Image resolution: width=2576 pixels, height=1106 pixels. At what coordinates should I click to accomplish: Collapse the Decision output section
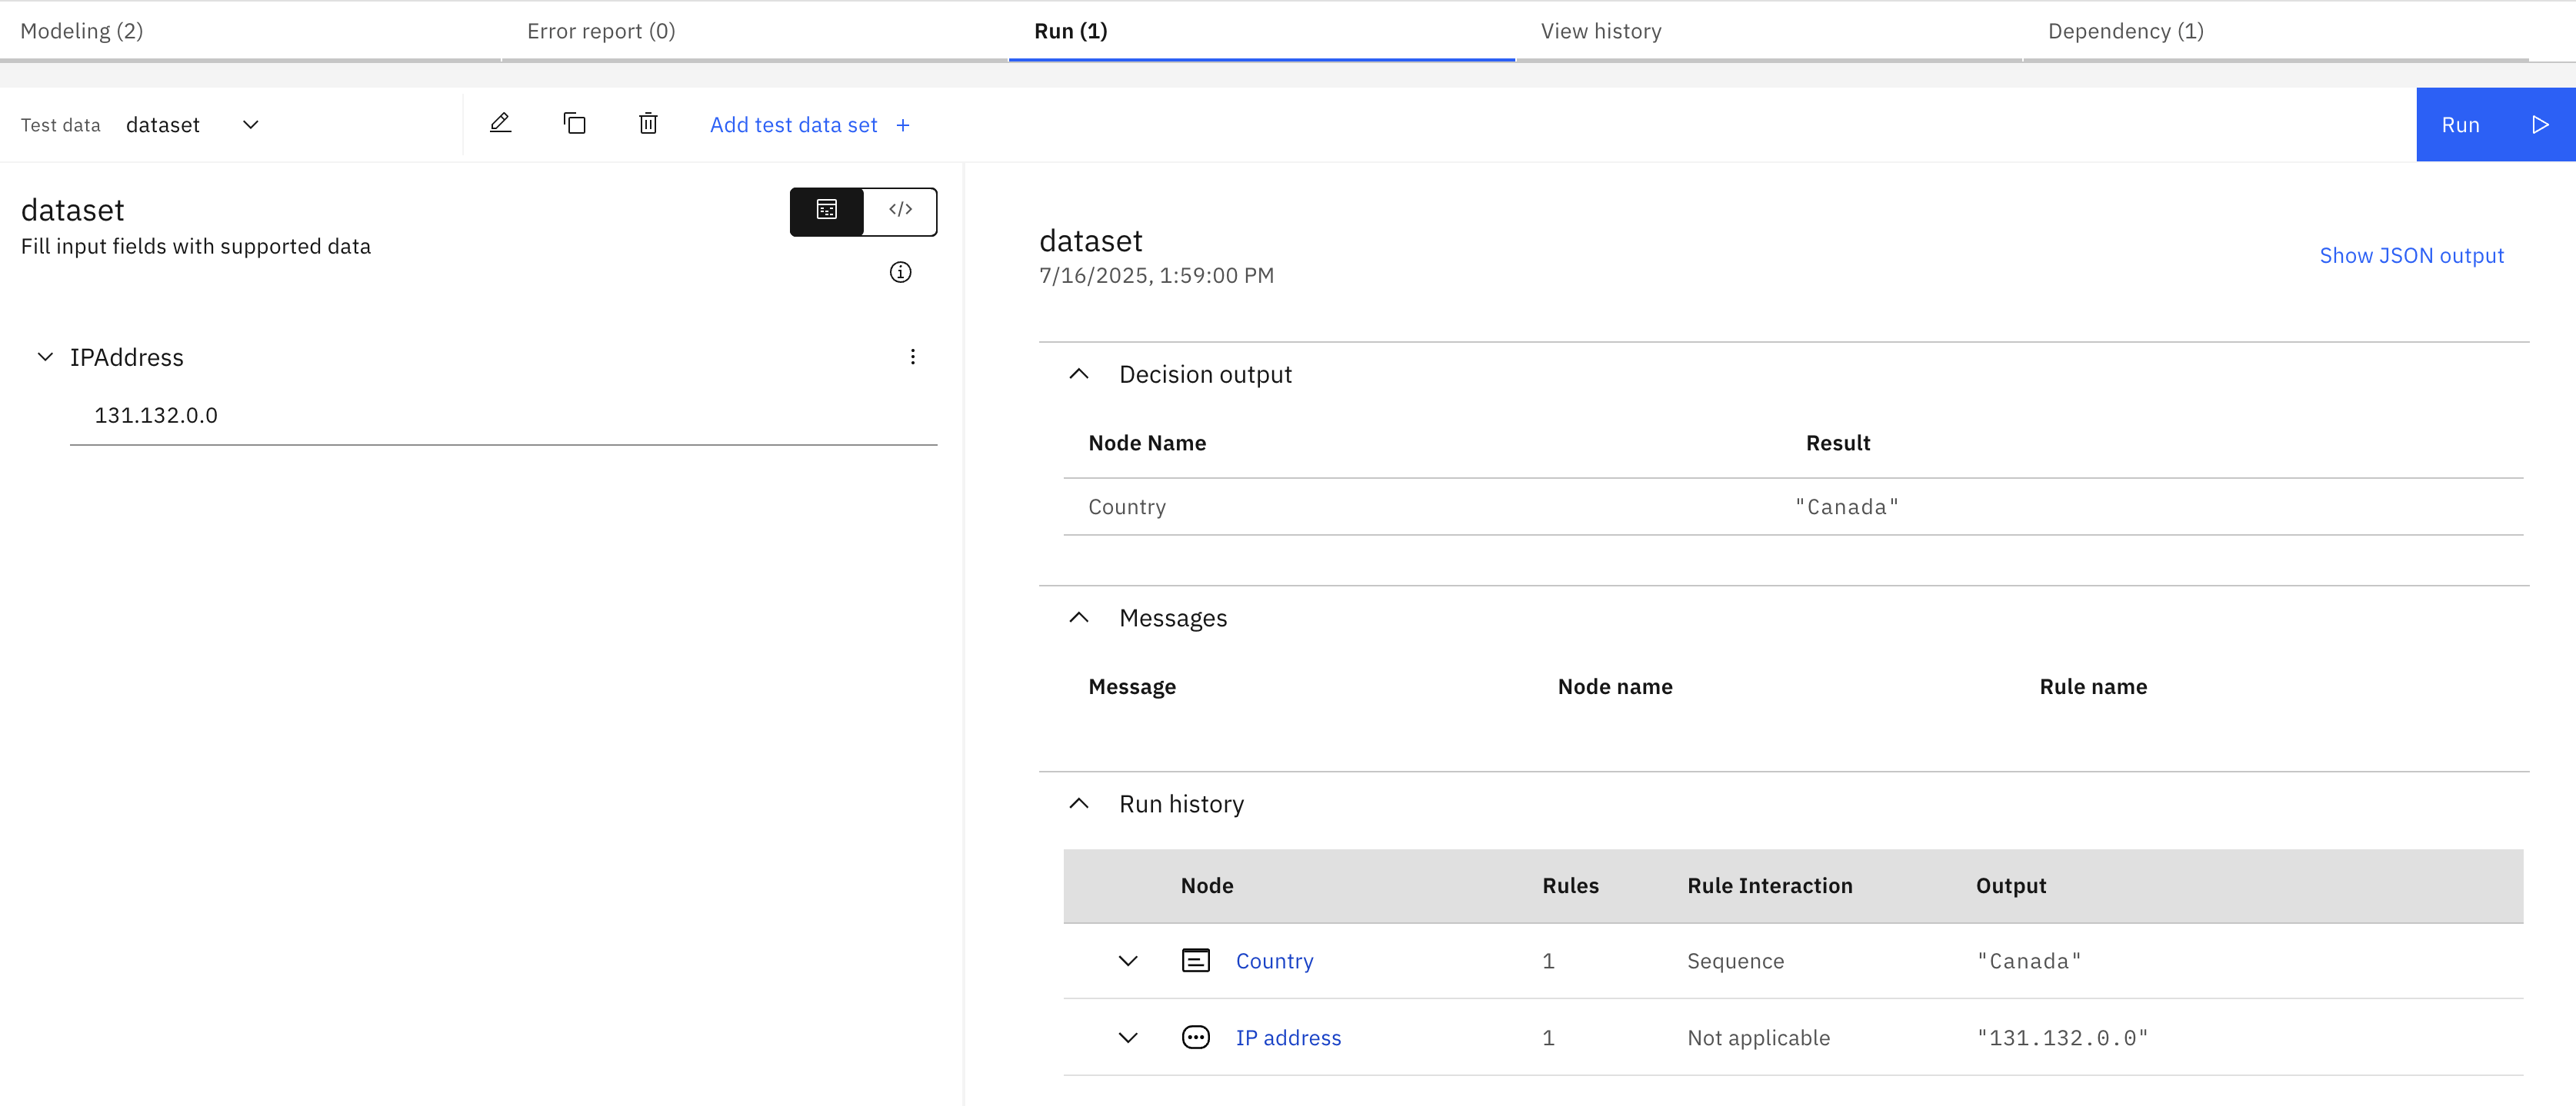(x=1079, y=374)
